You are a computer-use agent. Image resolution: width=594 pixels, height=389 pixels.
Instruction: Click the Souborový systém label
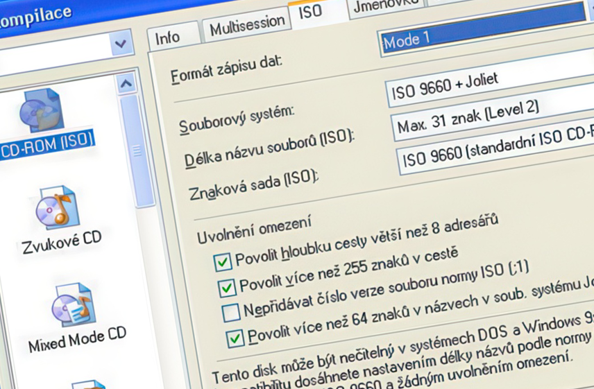(237, 121)
